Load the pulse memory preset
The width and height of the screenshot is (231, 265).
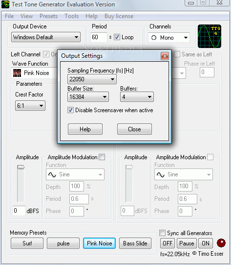click(63, 243)
